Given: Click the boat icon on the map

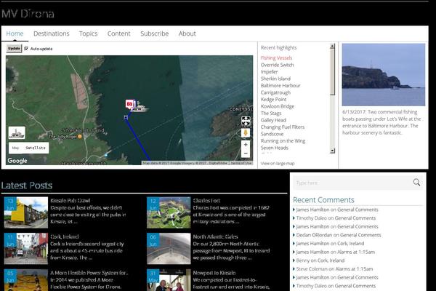Looking at the screenshot, I should click(x=140, y=106).
